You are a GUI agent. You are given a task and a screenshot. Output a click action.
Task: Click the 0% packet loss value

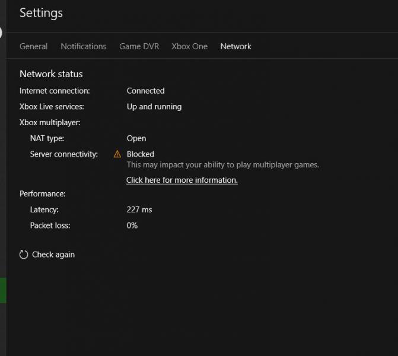tap(132, 225)
